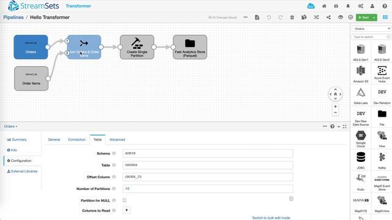Screen dimensions: 392x220
Task: Add Amazon S3 origin from library
Action: [x=361, y=74]
